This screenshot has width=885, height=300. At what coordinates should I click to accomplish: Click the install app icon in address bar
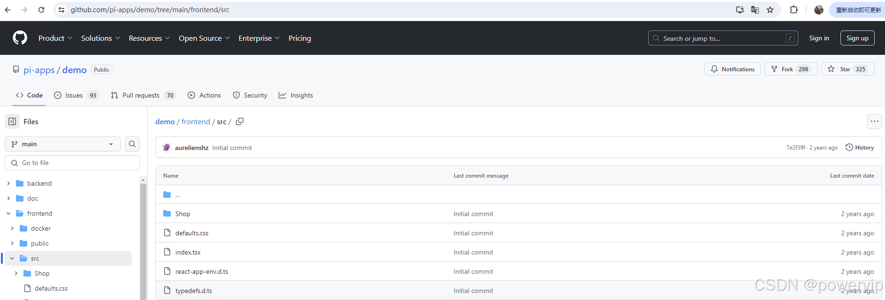click(740, 9)
